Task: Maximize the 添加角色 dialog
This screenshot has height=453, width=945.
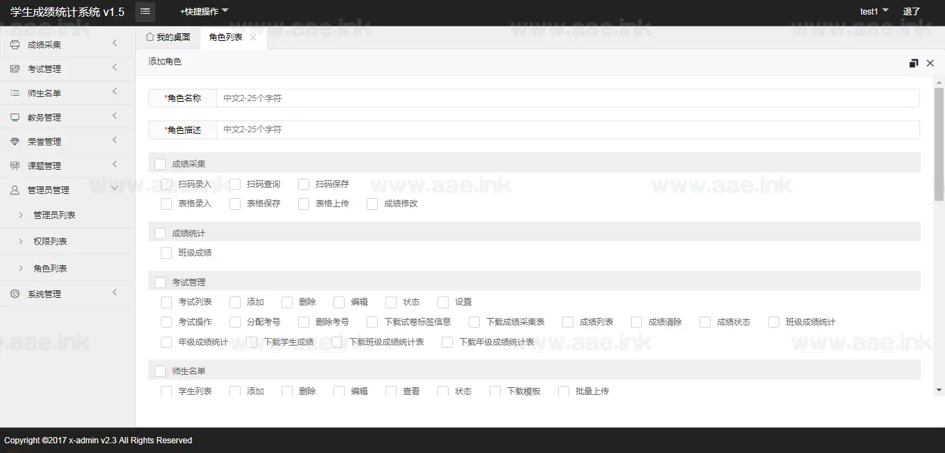Action: click(x=914, y=63)
